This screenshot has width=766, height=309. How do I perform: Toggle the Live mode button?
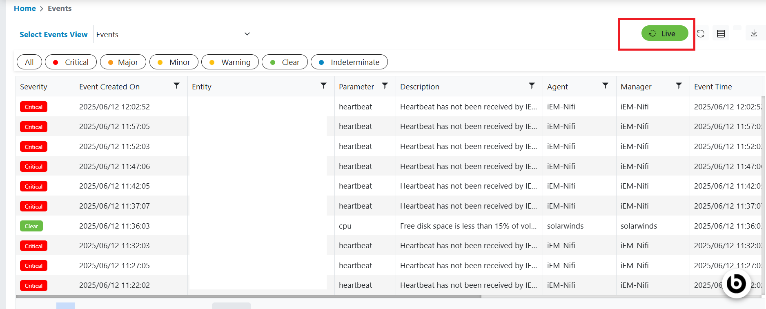(x=664, y=33)
